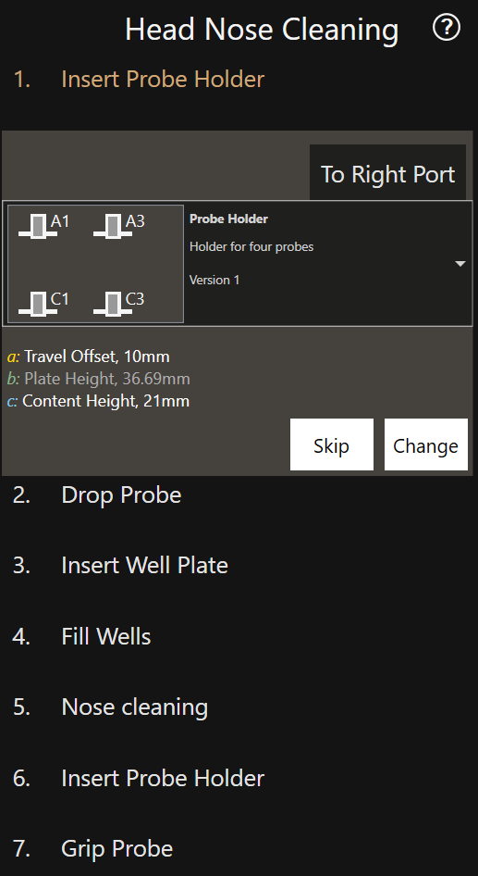Open the Probe Holder selection combo box
The width and height of the screenshot is (478, 876).
coord(238,263)
